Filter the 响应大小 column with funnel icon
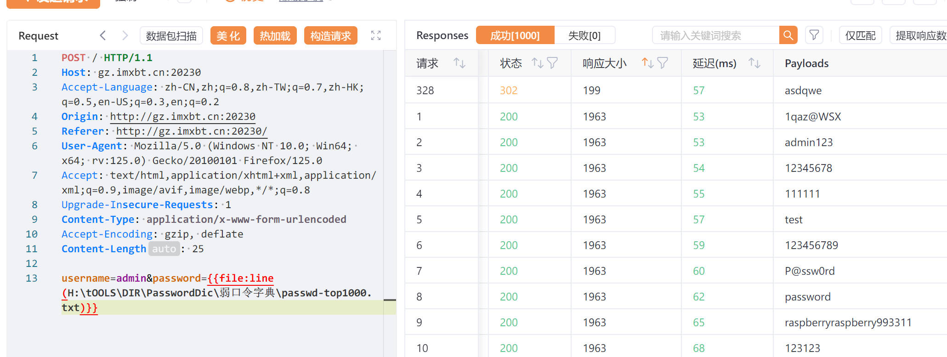This screenshot has height=357, width=947. click(x=663, y=63)
